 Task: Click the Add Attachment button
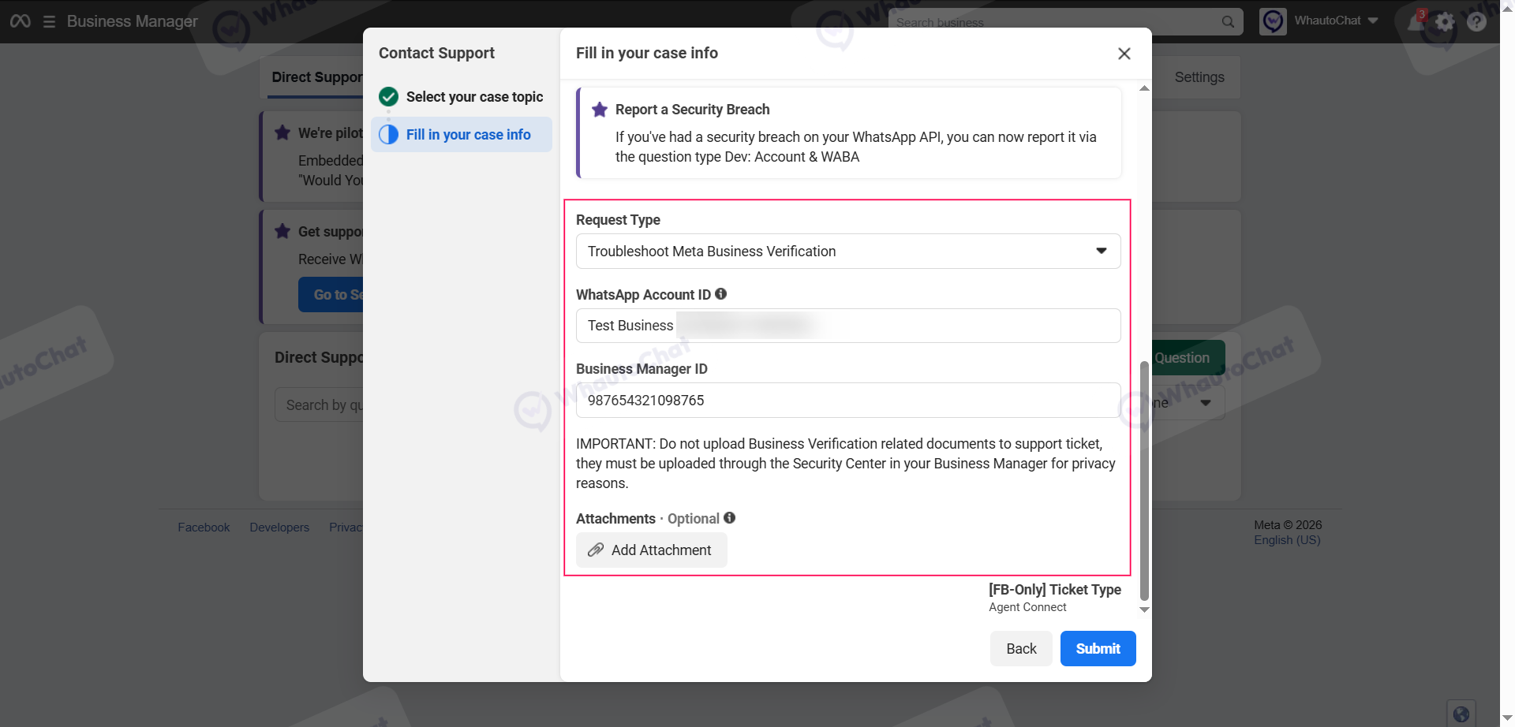[x=652, y=550]
